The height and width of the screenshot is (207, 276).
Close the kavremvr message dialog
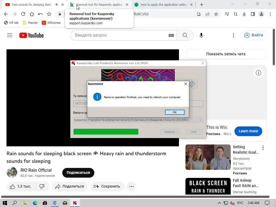pyautogui.click(x=185, y=84)
